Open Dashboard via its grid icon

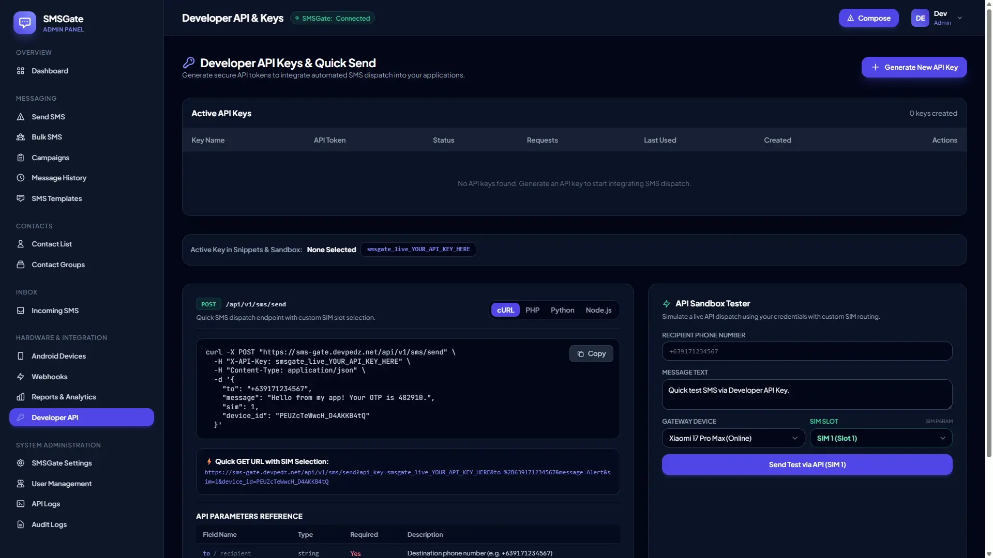pyautogui.click(x=21, y=71)
